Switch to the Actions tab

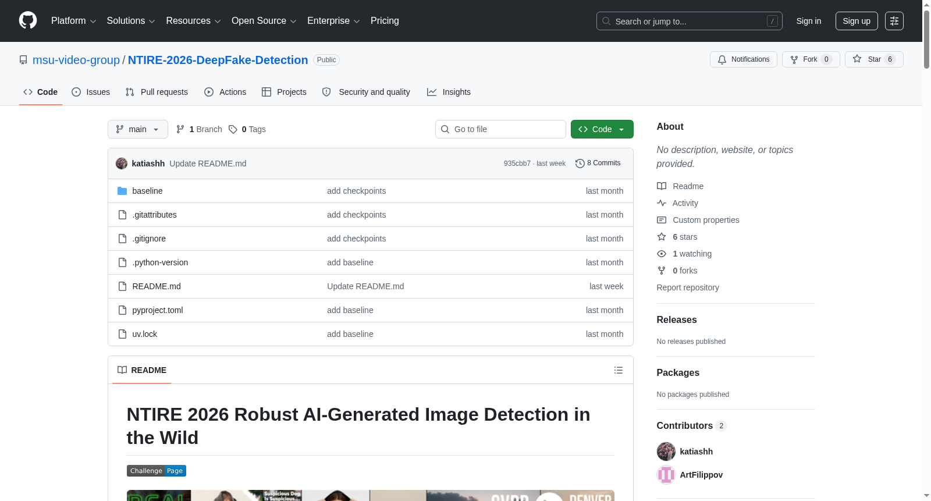225,92
